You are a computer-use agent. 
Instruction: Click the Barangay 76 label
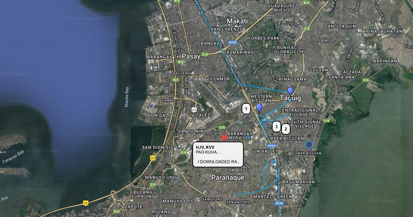tap(163, 57)
